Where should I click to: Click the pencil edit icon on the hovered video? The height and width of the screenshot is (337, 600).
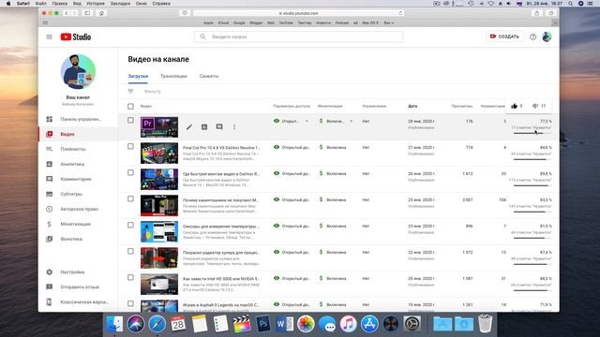tap(189, 127)
